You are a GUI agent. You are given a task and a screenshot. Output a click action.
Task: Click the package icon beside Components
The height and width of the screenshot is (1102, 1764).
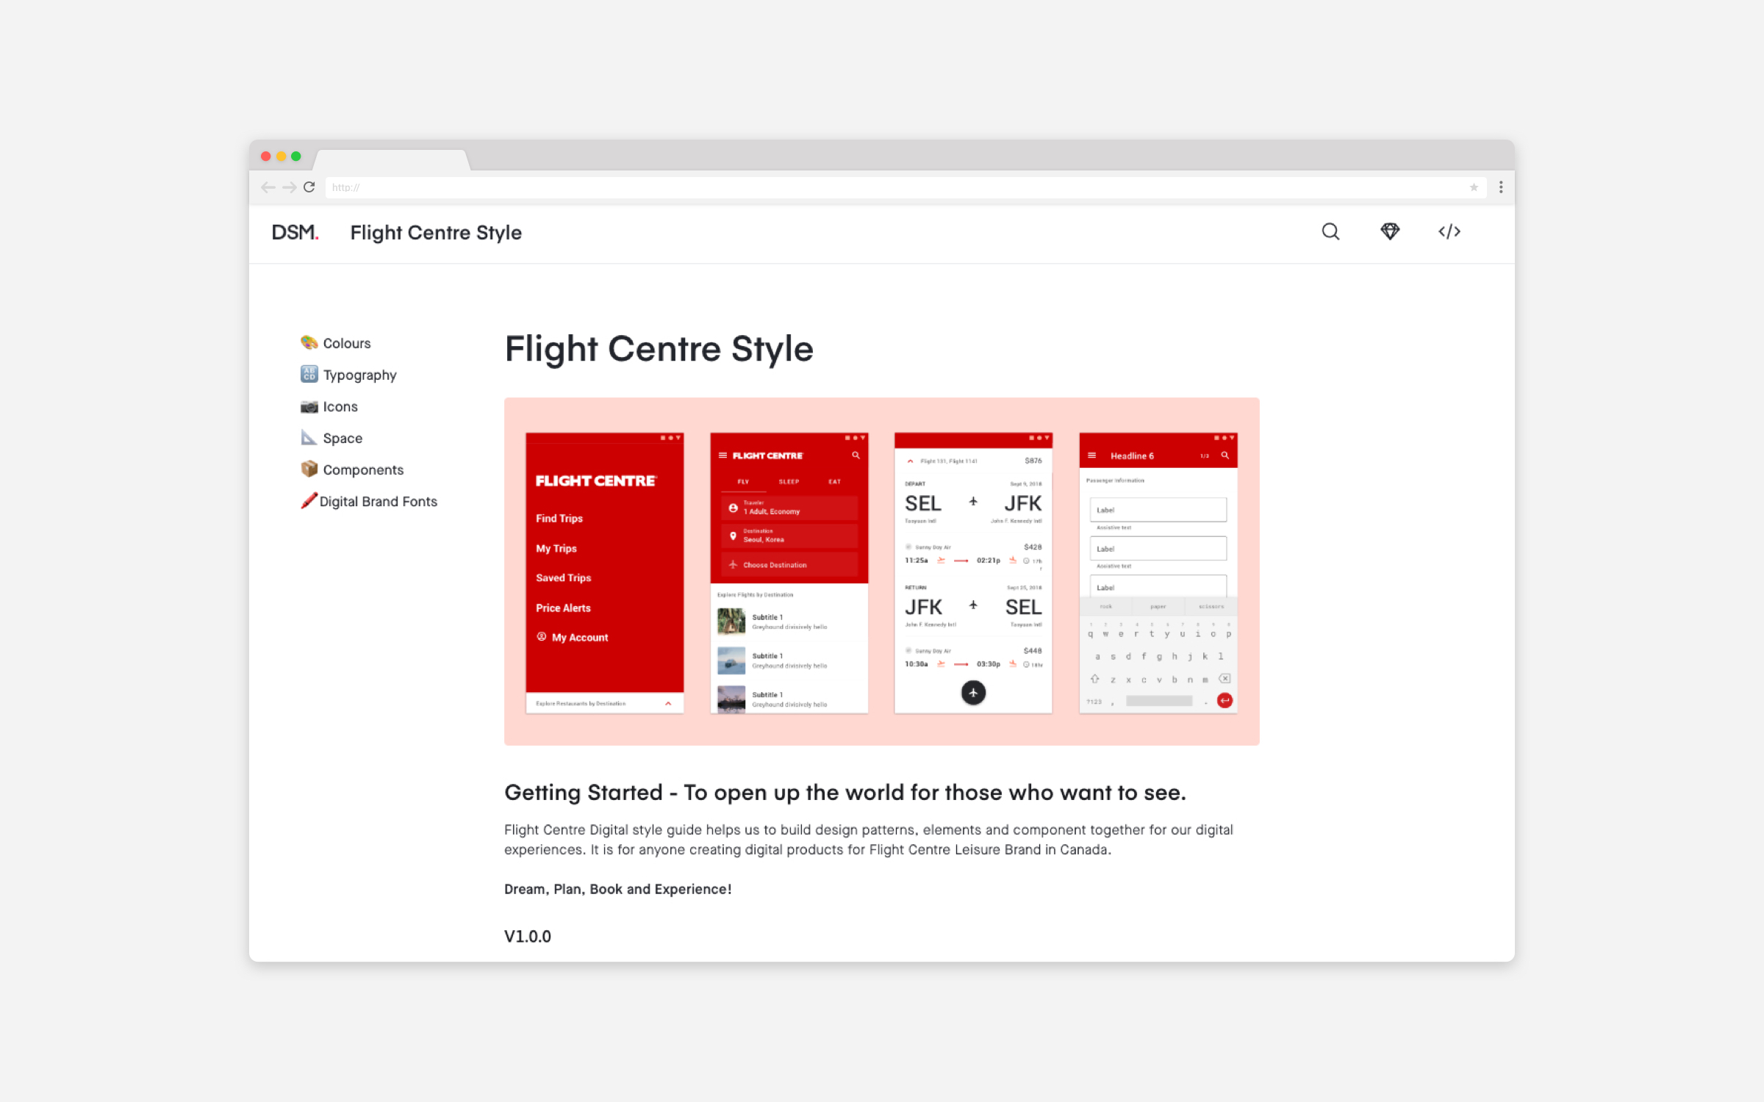point(309,469)
